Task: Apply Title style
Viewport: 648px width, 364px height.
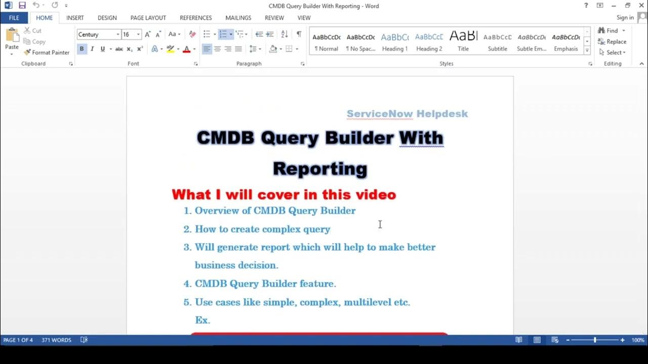Action: (x=463, y=41)
